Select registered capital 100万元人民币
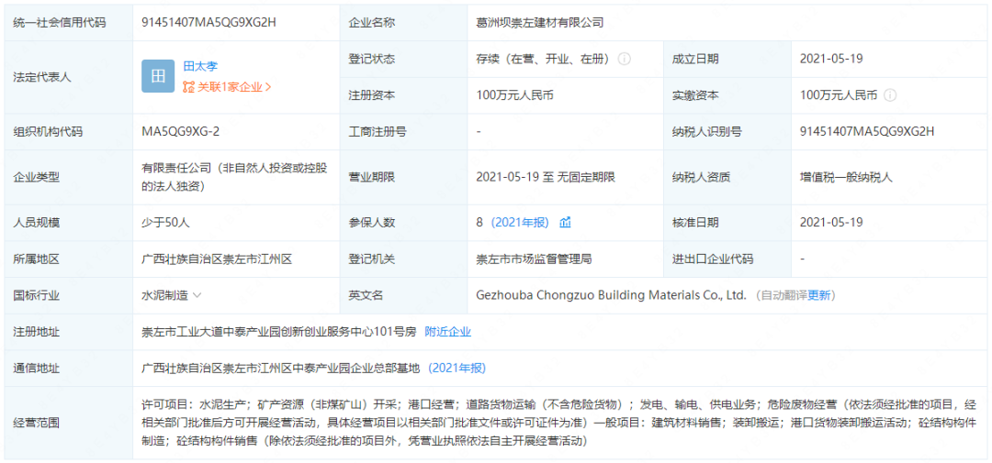 (x=516, y=95)
